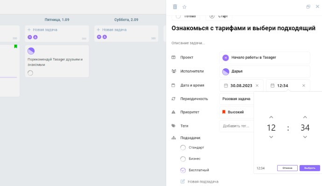Screen dimensions: 322x186
Task: Click the trash delete task icon
Action: (x=175, y=7)
